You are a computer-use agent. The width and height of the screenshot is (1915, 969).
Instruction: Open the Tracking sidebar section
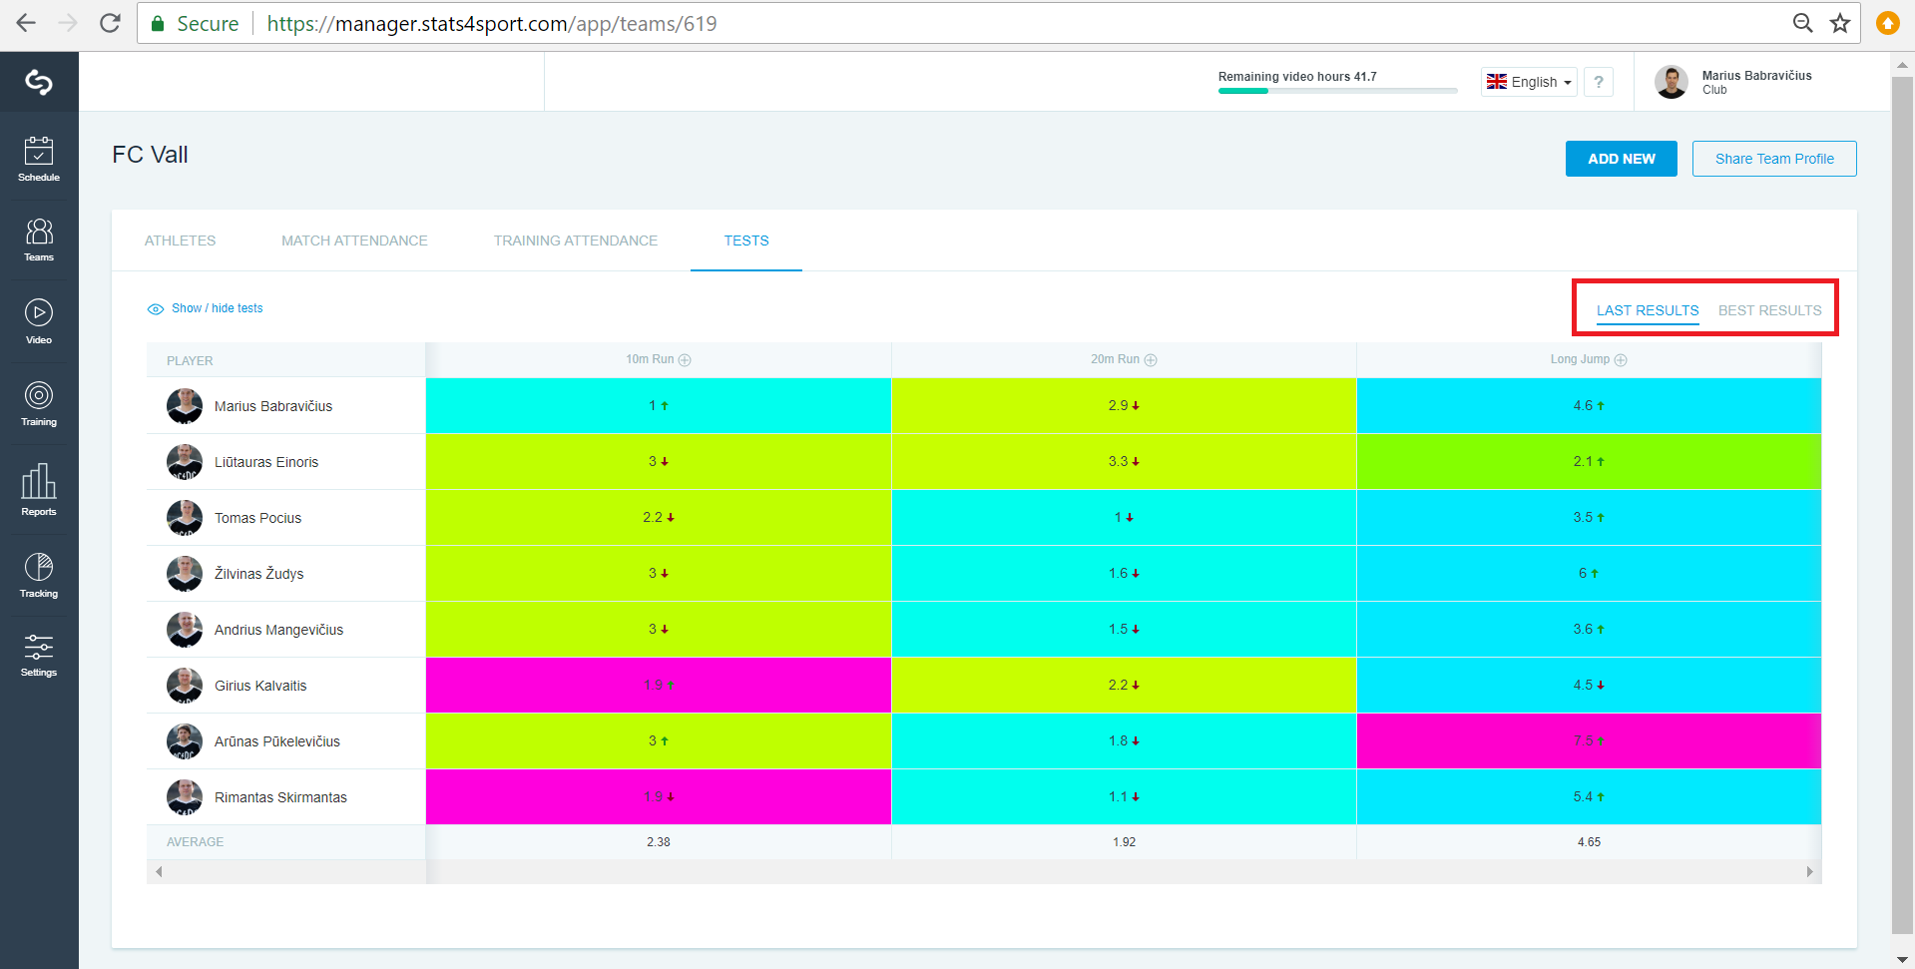[39, 576]
